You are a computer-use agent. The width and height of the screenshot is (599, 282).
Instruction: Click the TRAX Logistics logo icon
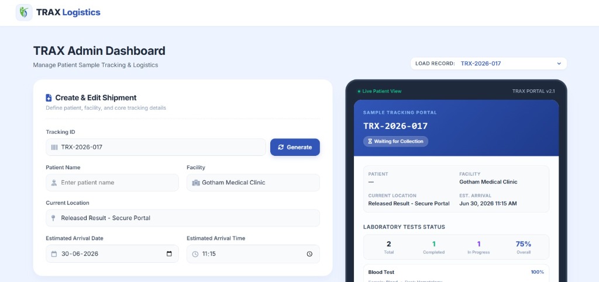point(24,12)
